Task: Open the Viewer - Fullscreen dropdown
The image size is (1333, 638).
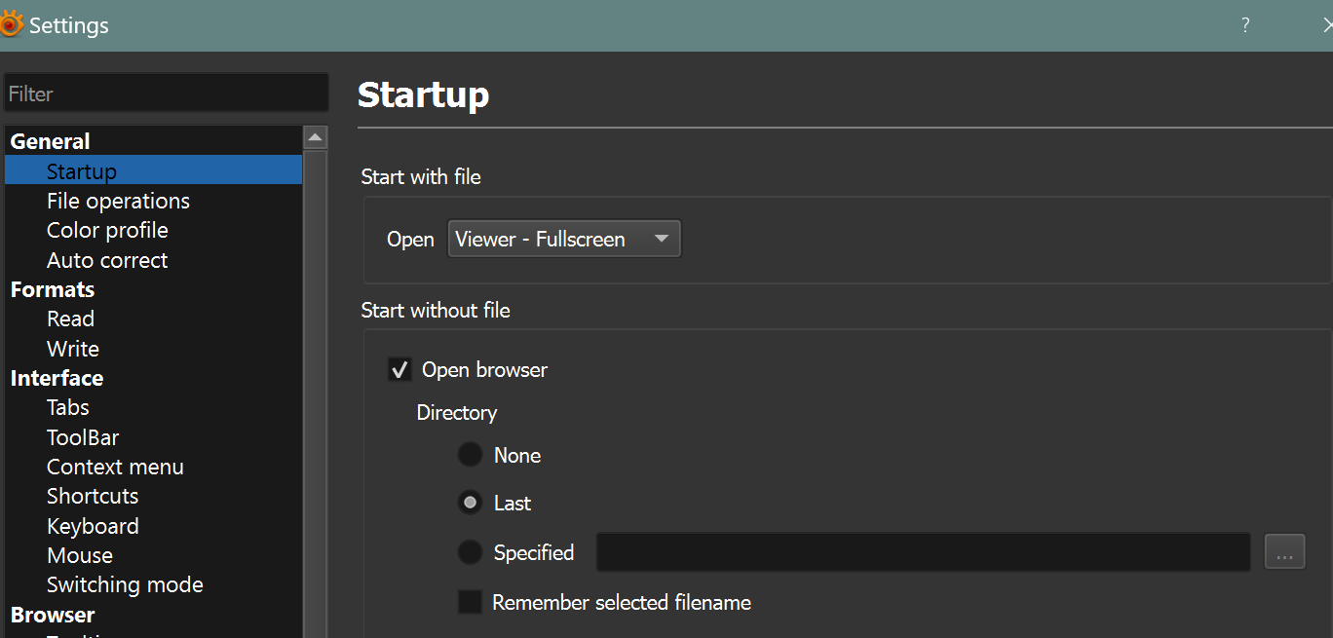Action: [x=563, y=239]
